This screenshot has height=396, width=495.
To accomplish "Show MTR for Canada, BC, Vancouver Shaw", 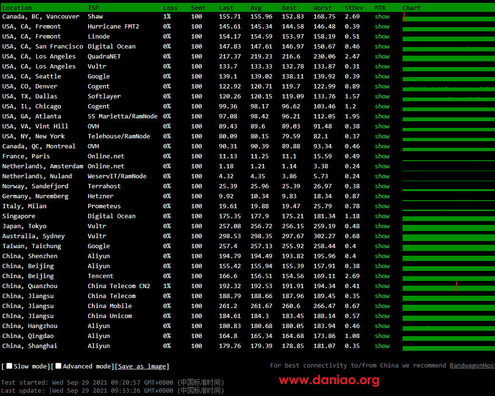I will (382, 17).
